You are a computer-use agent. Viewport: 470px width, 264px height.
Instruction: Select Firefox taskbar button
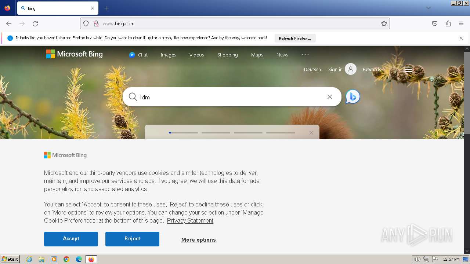coord(91,259)
